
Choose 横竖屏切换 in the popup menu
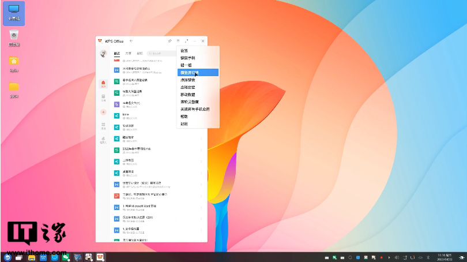(198, 73)
